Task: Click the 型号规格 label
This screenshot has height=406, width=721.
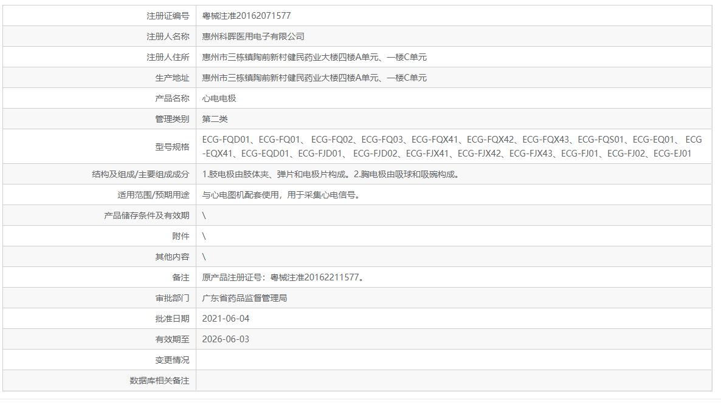Action: pos(172,146)
